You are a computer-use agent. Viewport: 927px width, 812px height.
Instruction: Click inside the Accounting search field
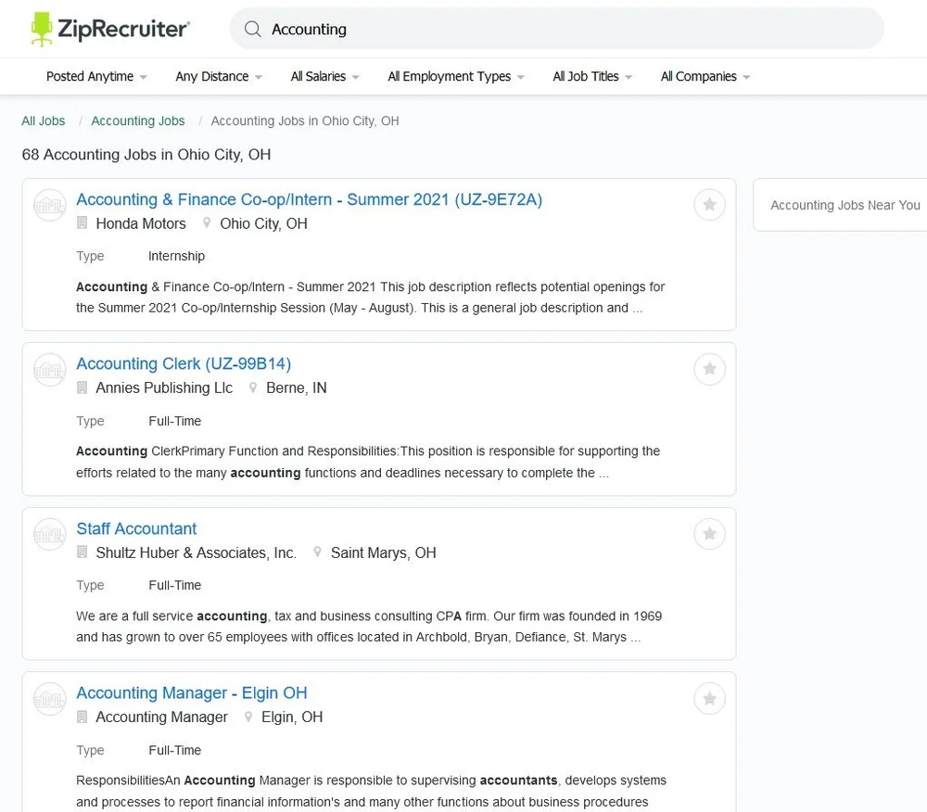(x=417, y=29)
